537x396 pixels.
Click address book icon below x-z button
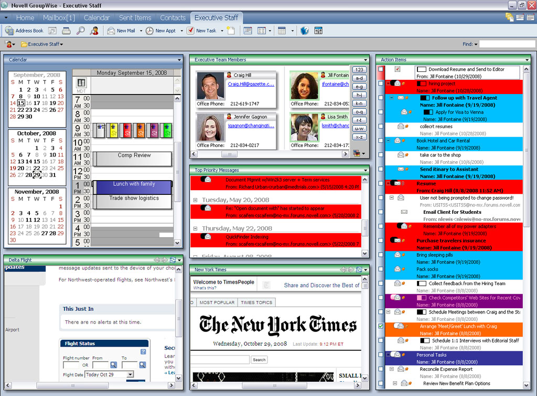coord(357,153)
